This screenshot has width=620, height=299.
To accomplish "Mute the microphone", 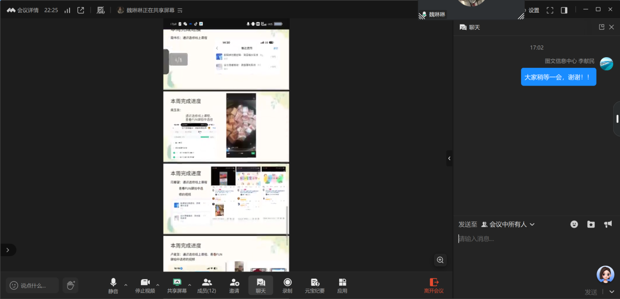I will pyautogui.click(x=113, y=285).
